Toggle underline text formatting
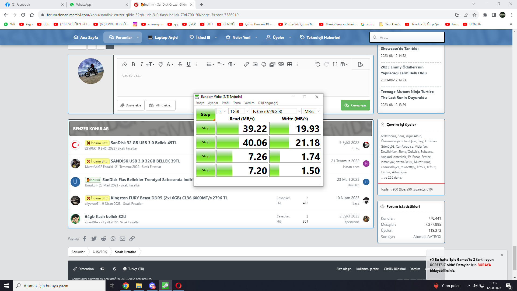Viewport: 517px width, 291px height. pyautogui.click(x=188, y=64)
